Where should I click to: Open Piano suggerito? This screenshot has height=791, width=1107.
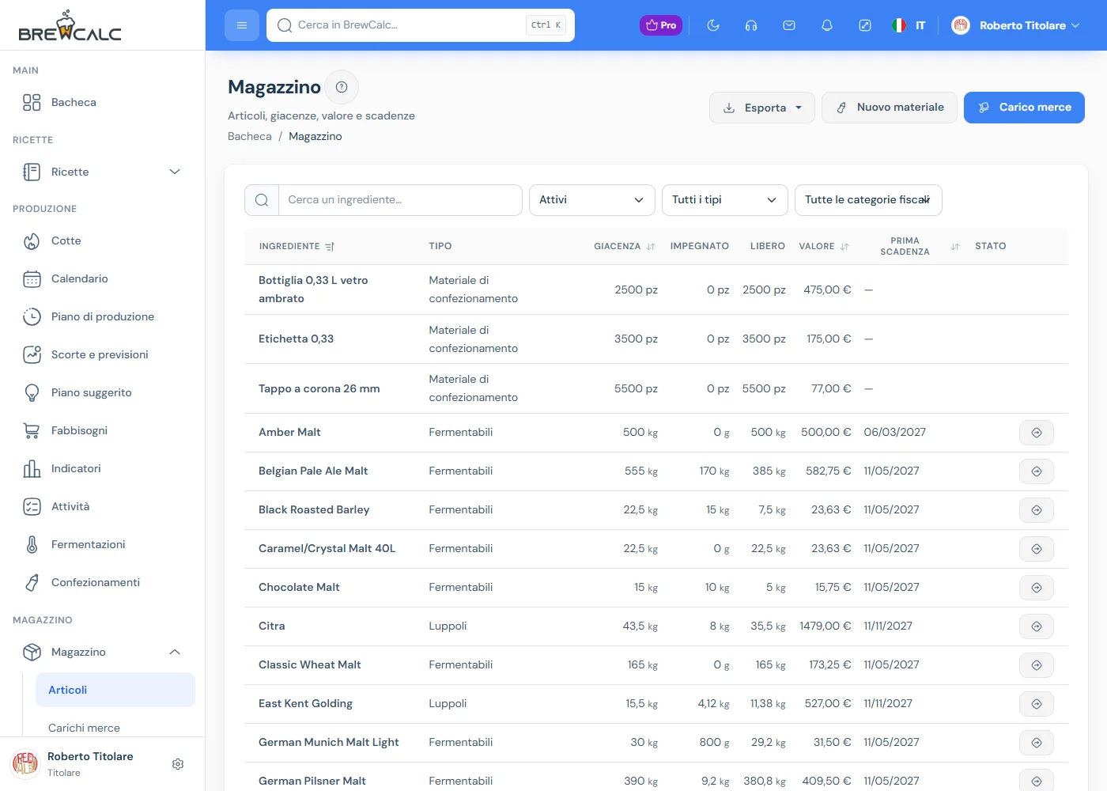tap(103, 393)
